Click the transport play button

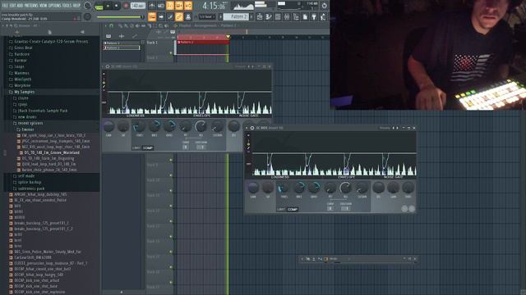(x=108, y=6)
